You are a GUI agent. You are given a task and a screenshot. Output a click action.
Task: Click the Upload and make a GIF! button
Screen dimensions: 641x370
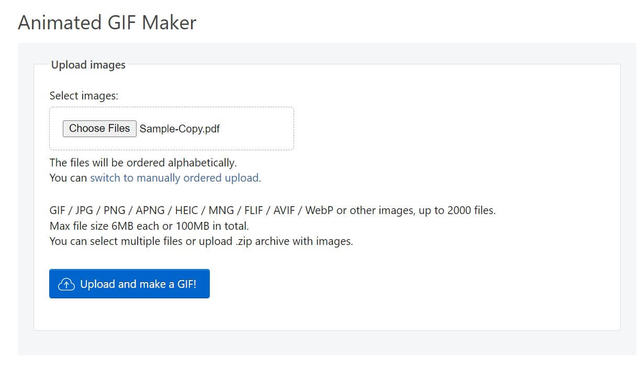(x=129, y=284)
